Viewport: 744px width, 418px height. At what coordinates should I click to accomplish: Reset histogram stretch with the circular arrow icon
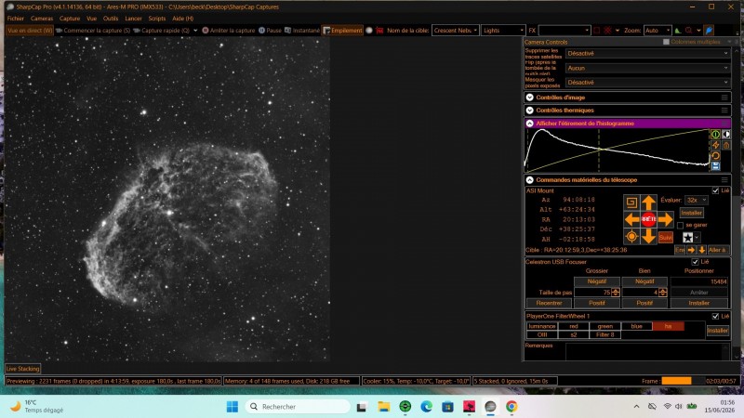715,155
